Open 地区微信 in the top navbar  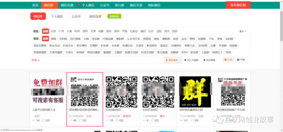pos(154,5)
